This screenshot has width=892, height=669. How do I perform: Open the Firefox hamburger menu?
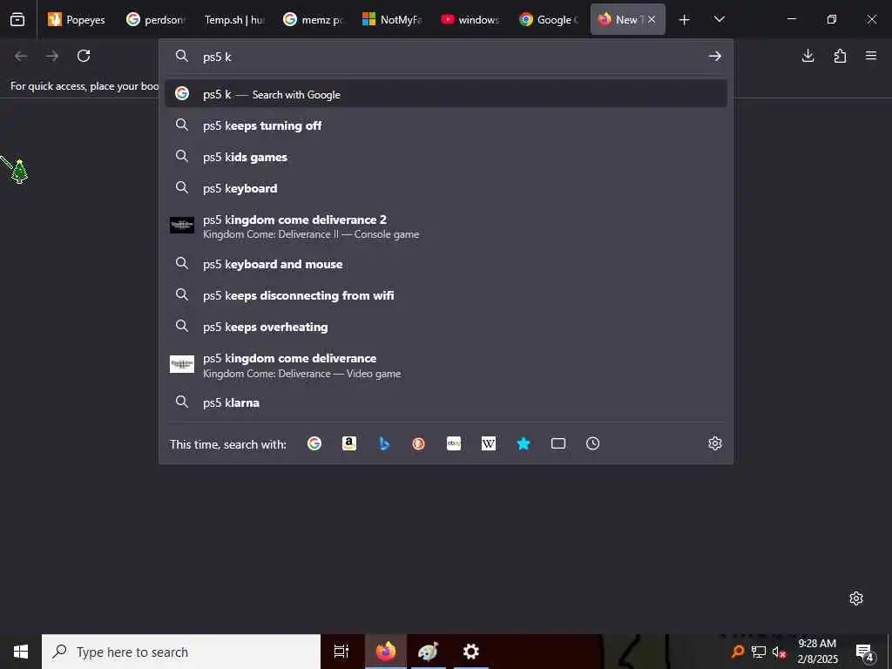click(871, 56)
